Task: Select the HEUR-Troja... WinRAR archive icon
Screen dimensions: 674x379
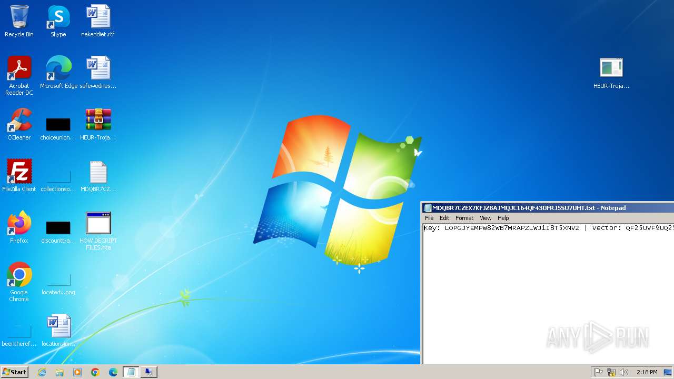Action: 98,124
